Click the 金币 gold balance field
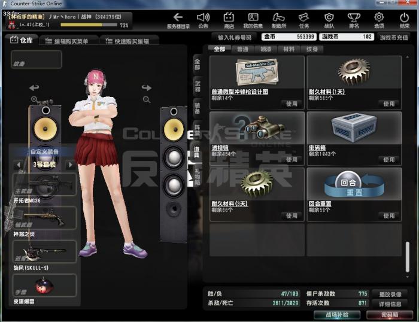Viewport: 419px width, 322px height. tap(289, 37)
